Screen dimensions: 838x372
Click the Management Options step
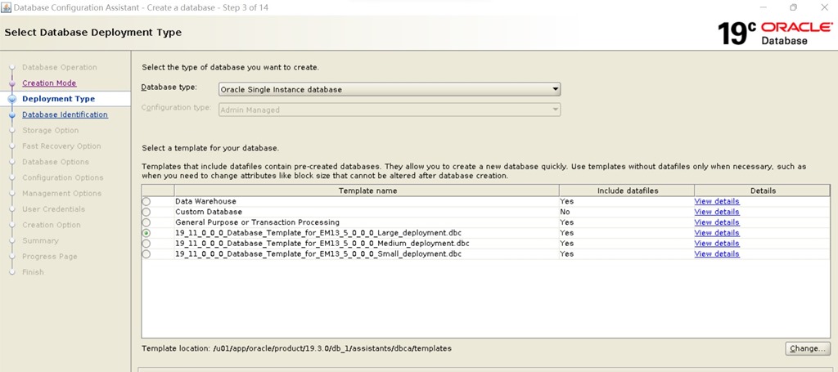point(61,193)
